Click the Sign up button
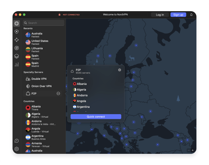This screenshot has width=209, height=165. point(178,15)
